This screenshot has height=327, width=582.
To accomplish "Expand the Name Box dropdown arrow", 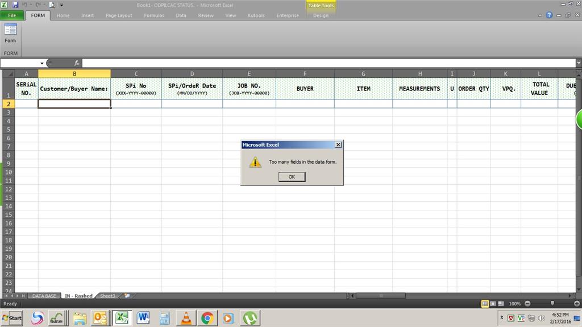I will [42, 63].
